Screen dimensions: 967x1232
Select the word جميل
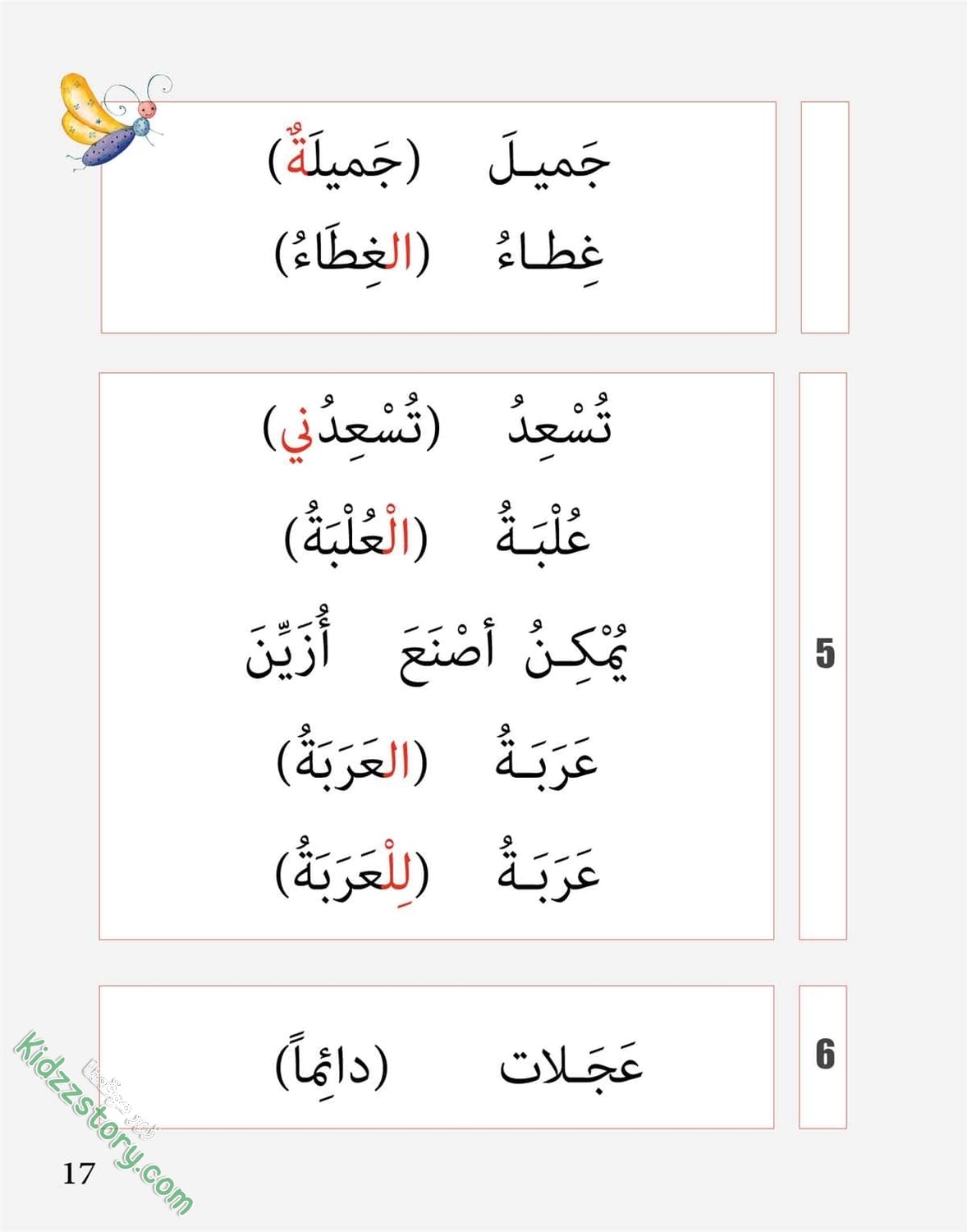[549, 160]
